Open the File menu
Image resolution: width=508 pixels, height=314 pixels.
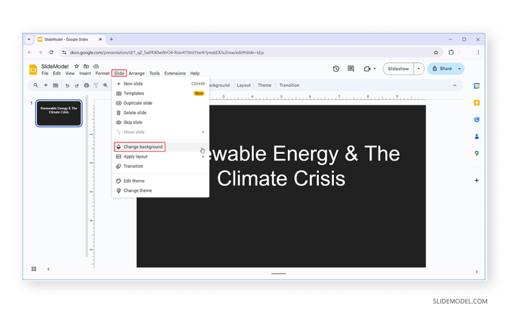point(45,73)
